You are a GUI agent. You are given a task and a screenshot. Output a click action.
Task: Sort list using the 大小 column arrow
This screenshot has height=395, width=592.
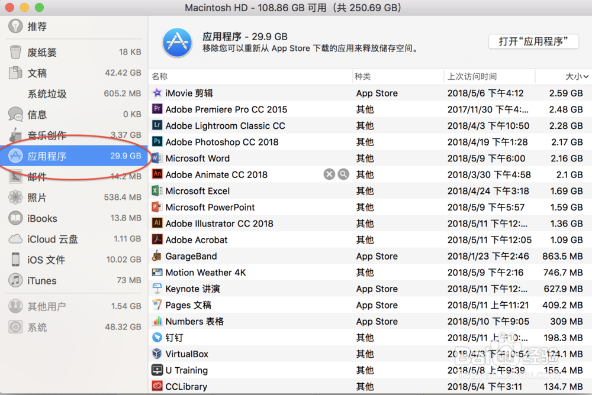coord(586,77)
